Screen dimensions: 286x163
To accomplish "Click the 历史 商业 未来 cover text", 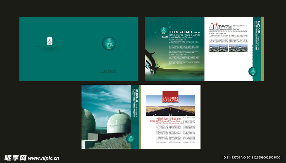I will [109, 71].
